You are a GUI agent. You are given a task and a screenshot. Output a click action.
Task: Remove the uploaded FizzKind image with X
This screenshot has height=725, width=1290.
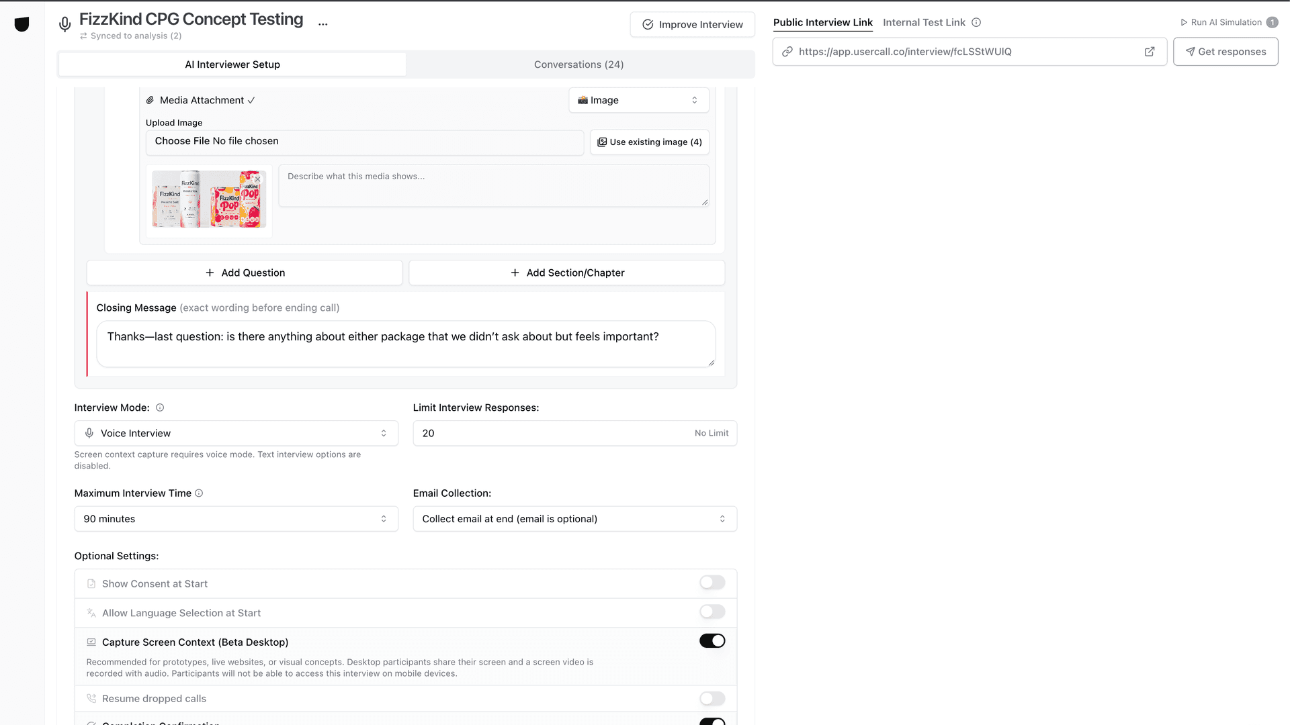point(257,179)
